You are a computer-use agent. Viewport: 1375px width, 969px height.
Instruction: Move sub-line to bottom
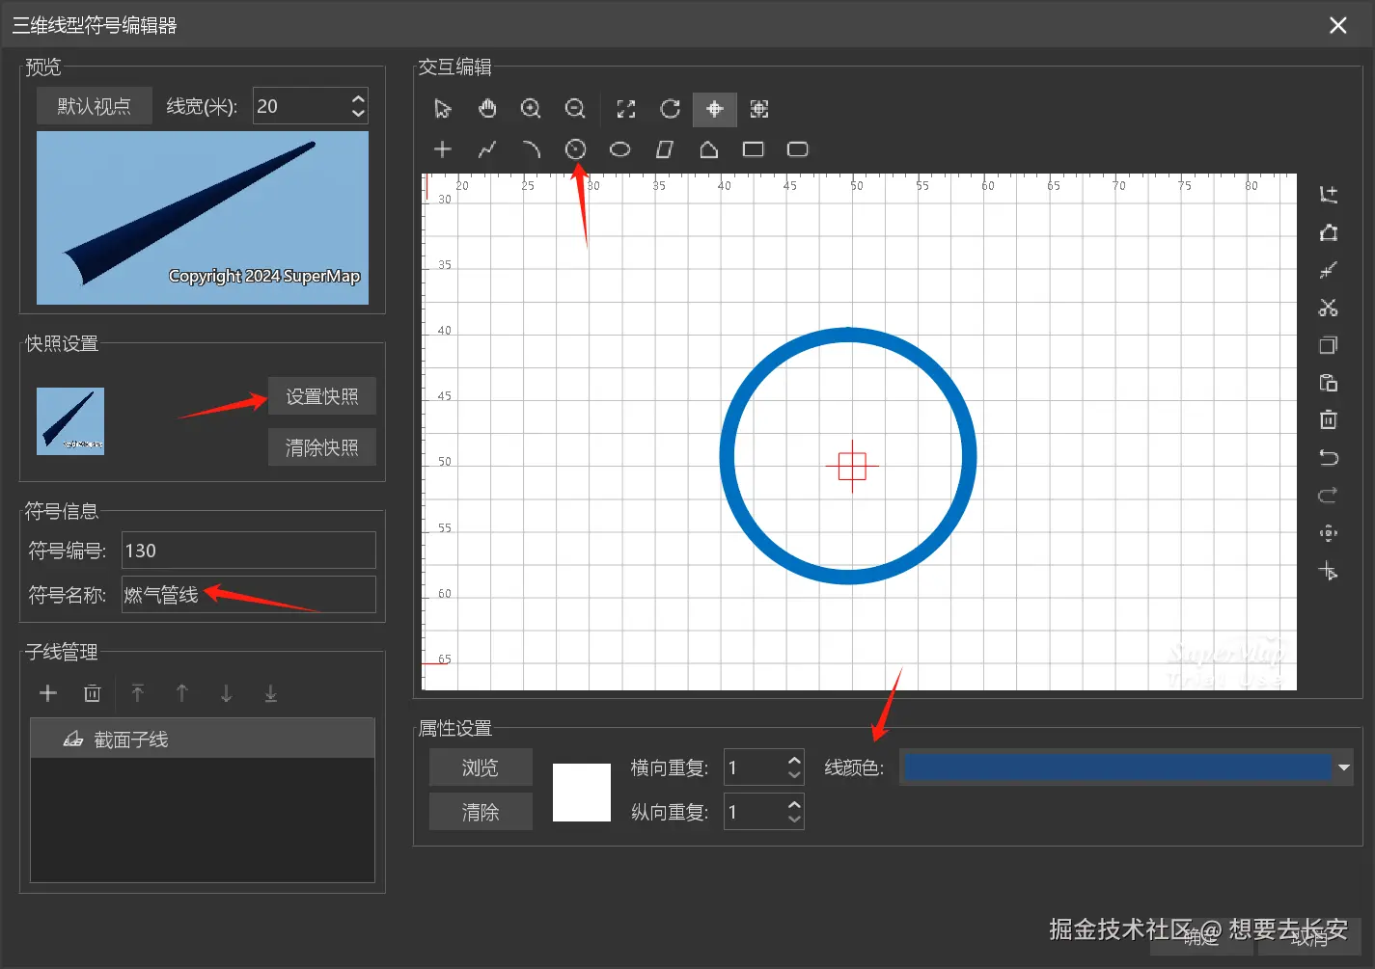271,693
